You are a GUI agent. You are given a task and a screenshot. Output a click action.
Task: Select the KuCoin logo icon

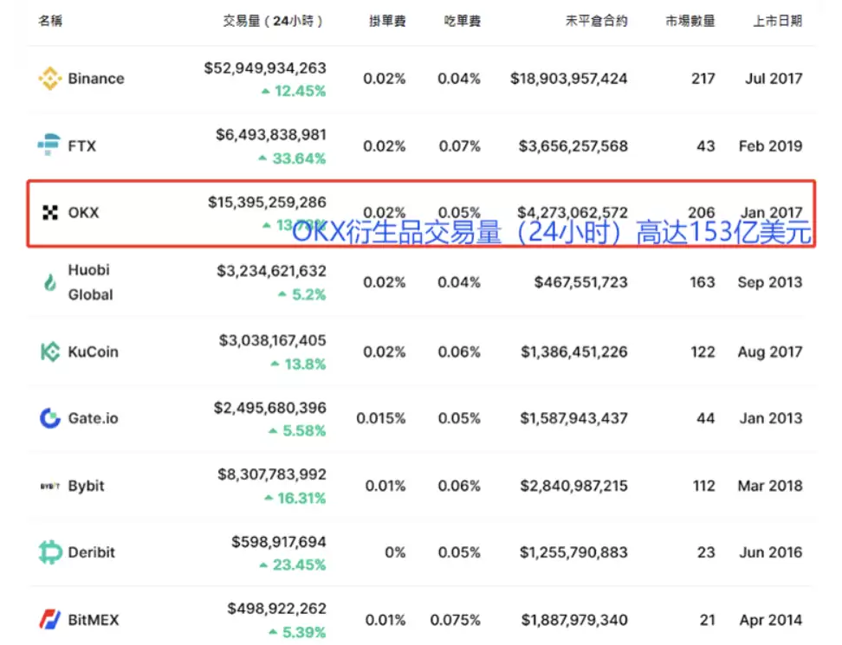click(x=49, y=352)
